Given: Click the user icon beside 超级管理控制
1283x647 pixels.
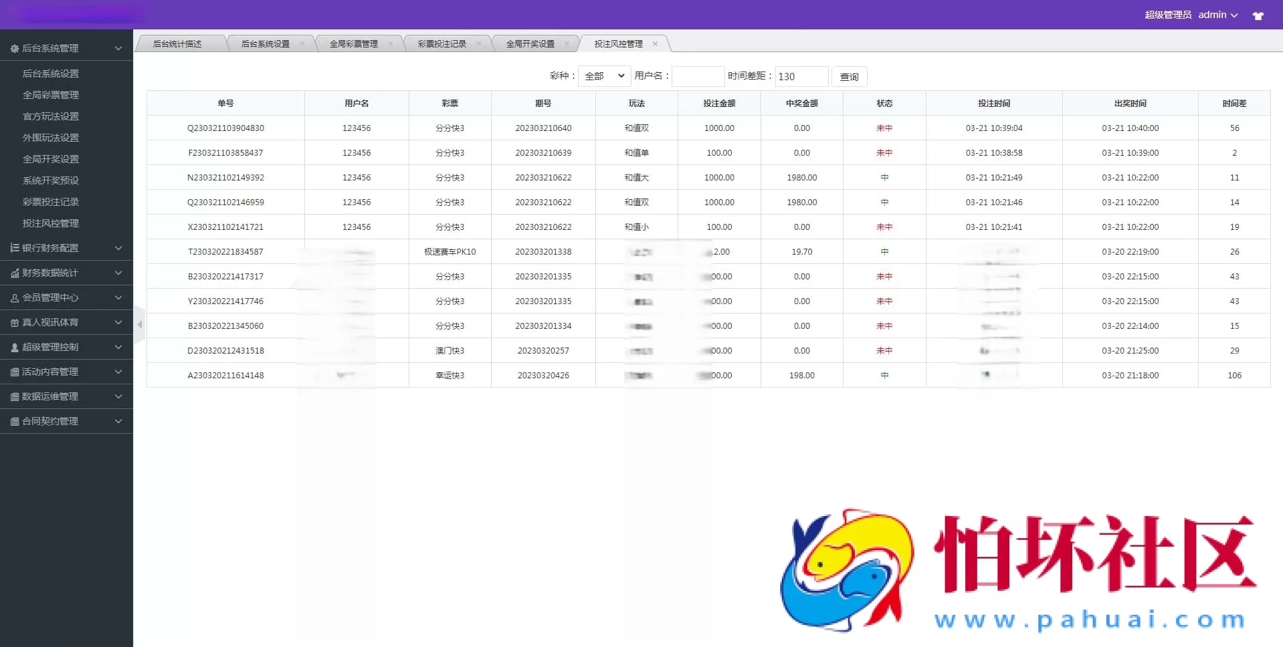Looking at the screenshot, I should [14, 347].
